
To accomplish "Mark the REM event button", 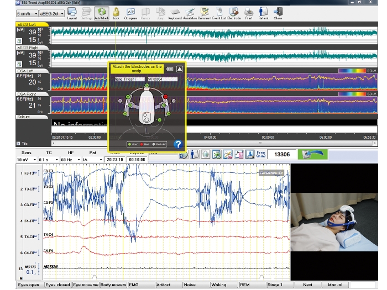I will click(x=251, y=285).
